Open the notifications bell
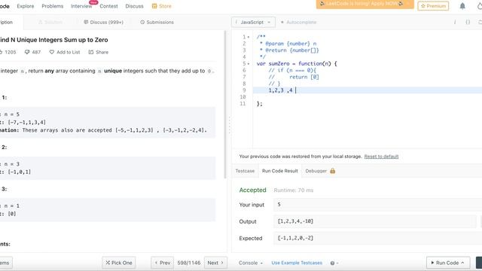The height and width of the screenshot is (271, 482). click(x=462, y=6)
